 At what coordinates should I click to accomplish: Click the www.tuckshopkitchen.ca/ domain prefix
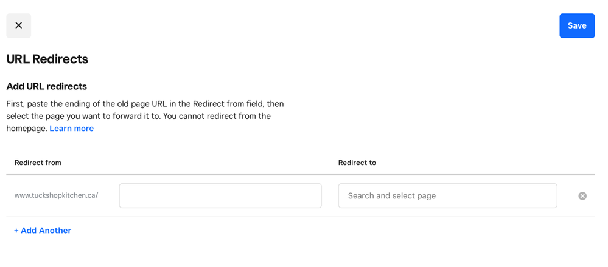(x=56, y=196)
